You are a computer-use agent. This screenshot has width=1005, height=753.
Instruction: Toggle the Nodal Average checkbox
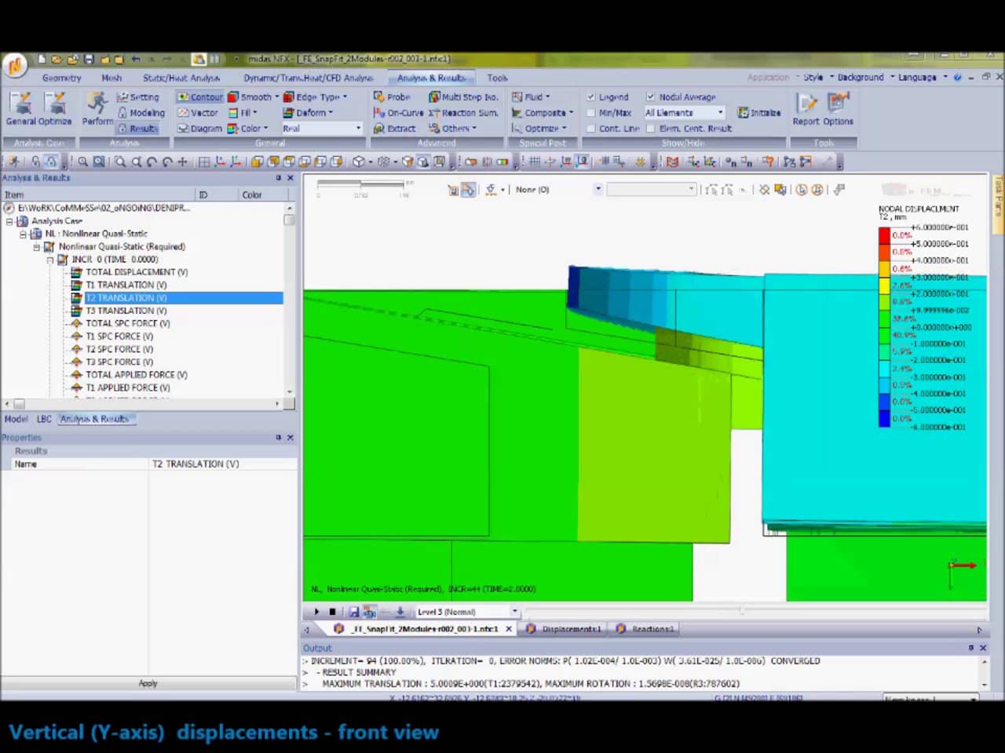pyautogui.click(x=650, y=97)
